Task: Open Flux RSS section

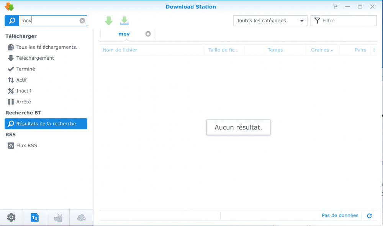Action: 46,146
